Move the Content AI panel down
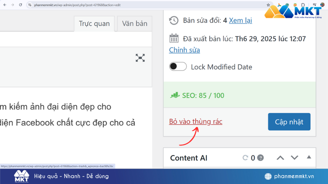 point(294,158)
